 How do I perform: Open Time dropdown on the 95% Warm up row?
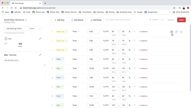click(76, 50)
